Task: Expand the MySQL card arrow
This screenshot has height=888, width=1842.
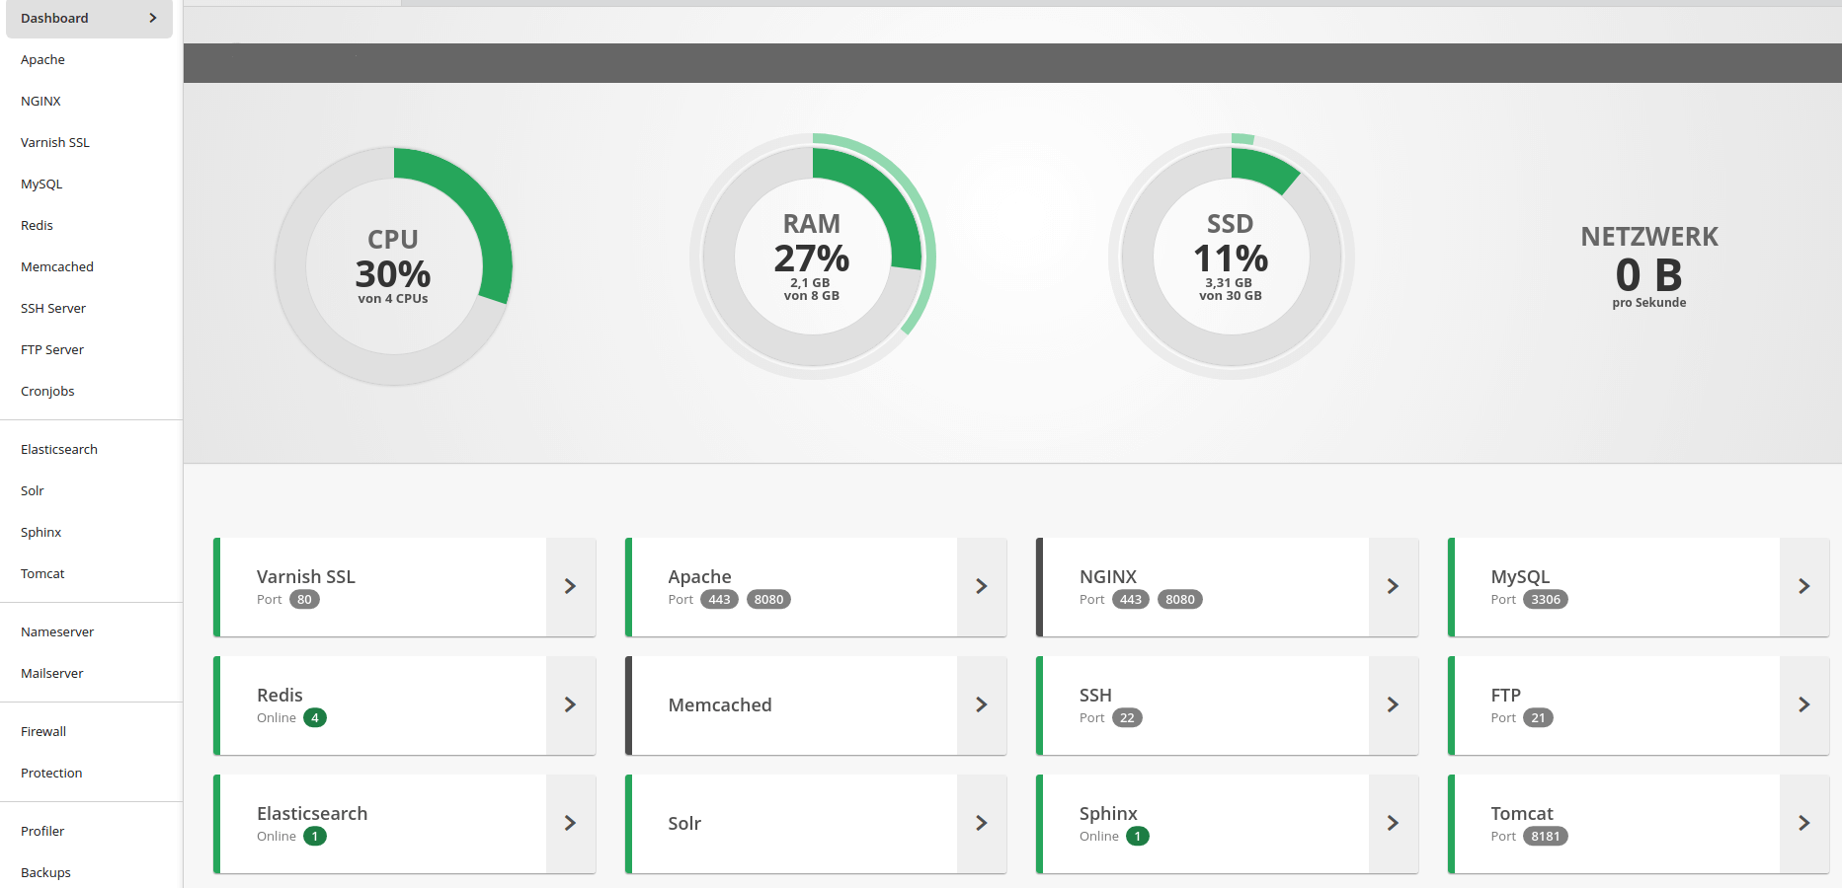Action: pos(1804,586)
